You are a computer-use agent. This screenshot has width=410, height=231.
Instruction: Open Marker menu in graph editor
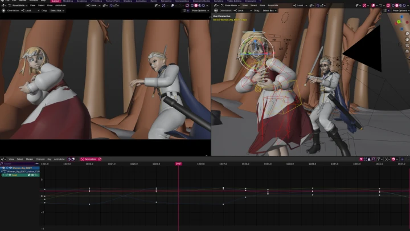coord(29,159)
